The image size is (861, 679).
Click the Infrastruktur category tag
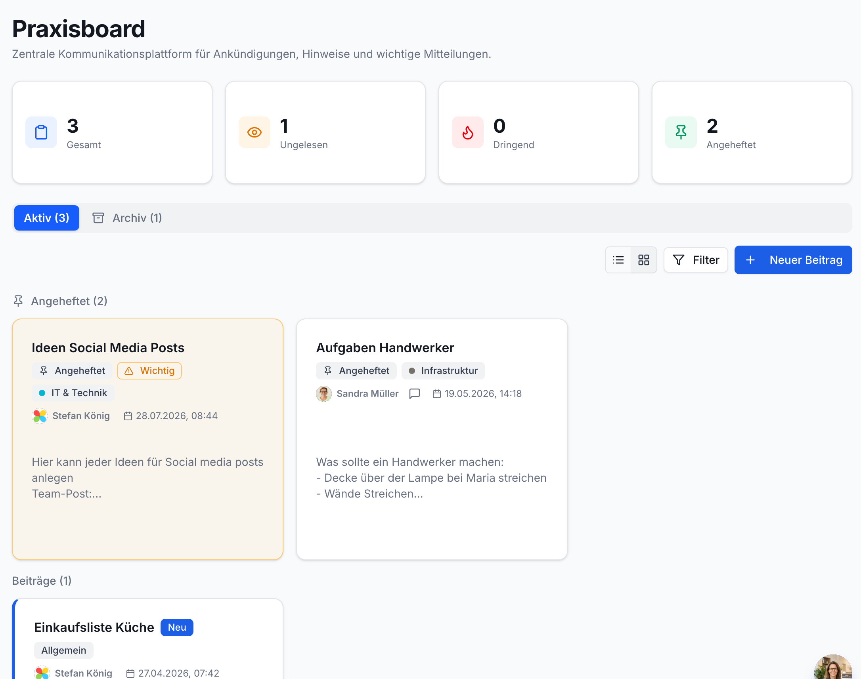(443, 371)
